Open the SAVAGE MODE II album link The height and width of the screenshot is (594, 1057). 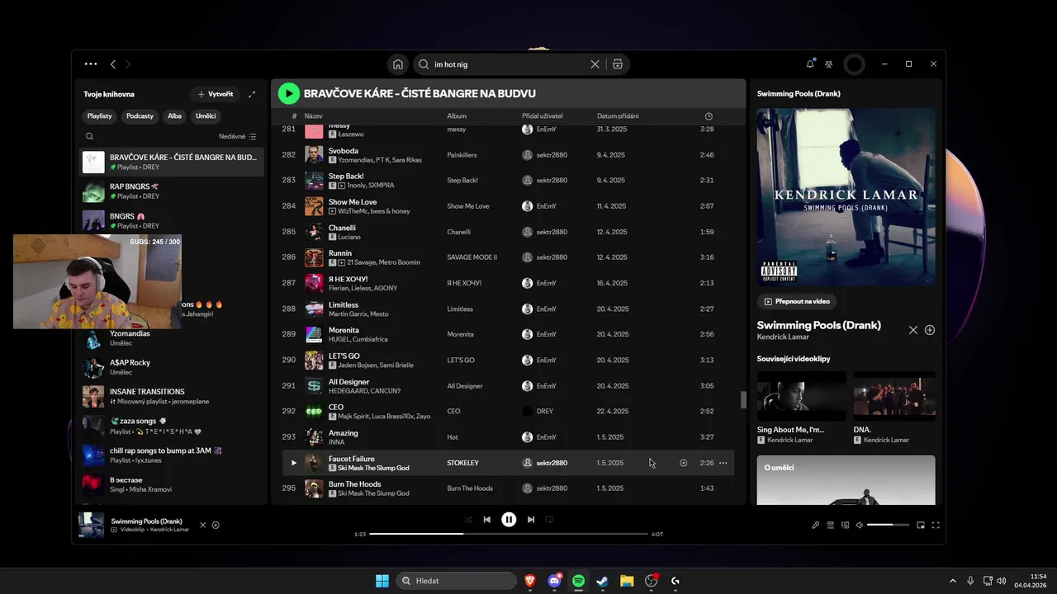pyautogui.click(x=472, y=257)
